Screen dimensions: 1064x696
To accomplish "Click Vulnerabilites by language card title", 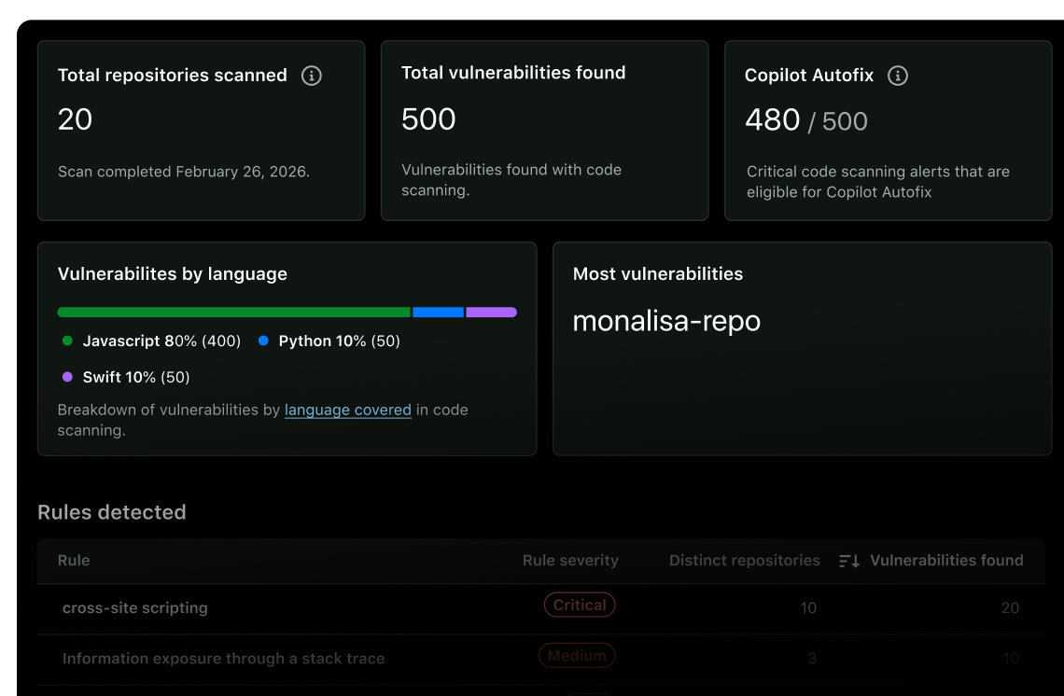I will click(x=173, y=274).
